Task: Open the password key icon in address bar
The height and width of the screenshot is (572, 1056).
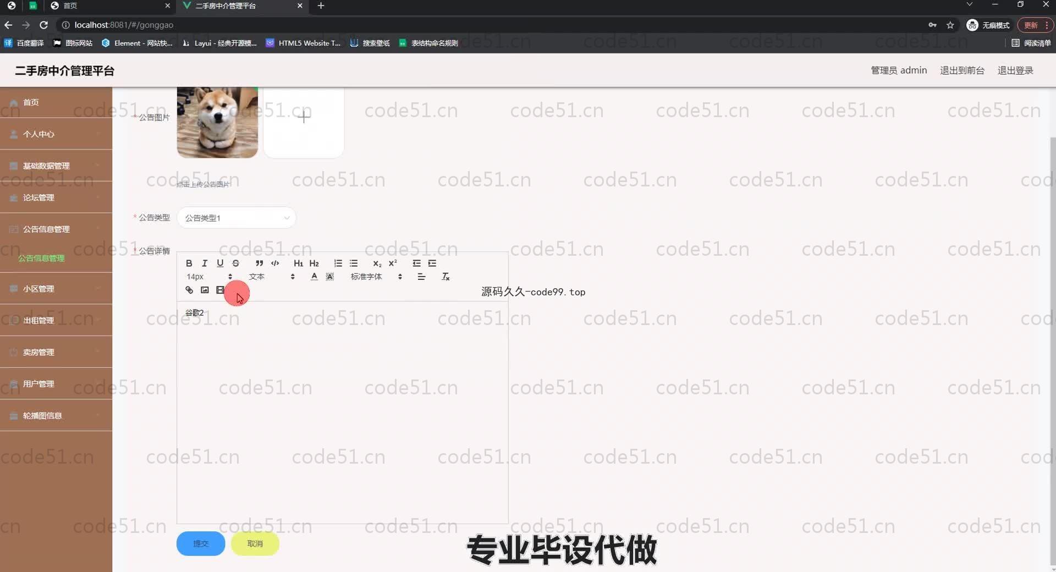Action: pyautogui.click(x=932, y=25)
